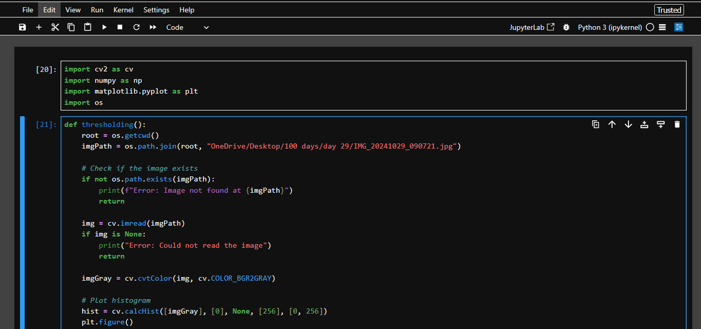Click the [21] cell prompt

pyautogui.click(x=46, y=124)
